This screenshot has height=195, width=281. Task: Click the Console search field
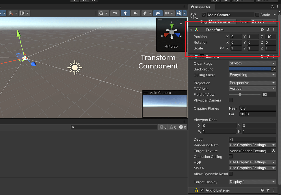(114, 127)
